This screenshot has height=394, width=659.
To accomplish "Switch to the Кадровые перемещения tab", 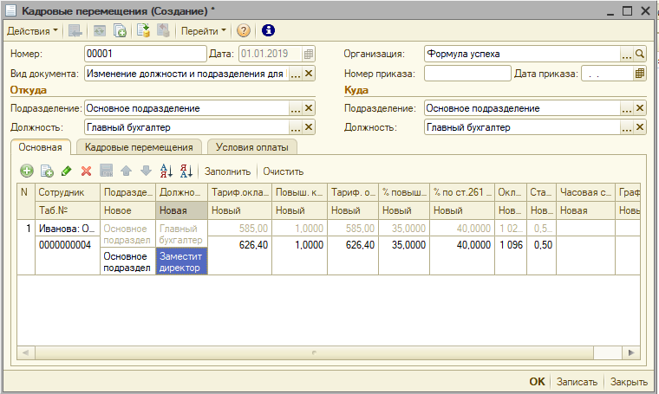I will coord(139,147).
